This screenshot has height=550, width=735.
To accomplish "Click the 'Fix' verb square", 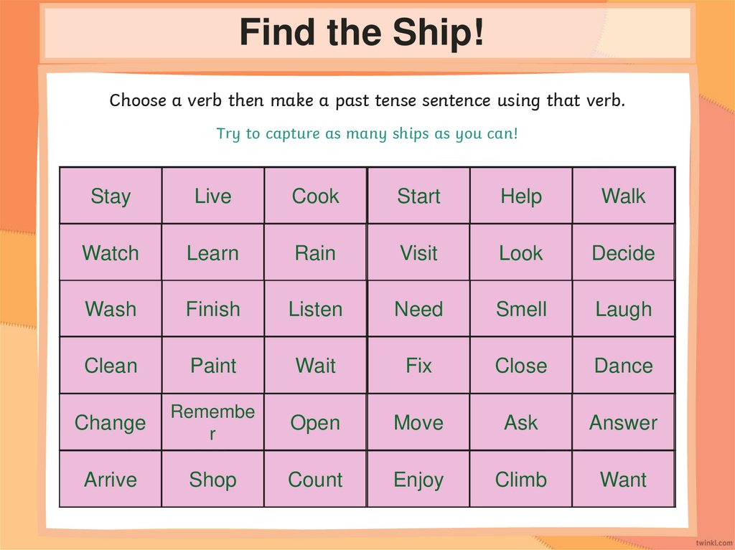I will point(418,366).
